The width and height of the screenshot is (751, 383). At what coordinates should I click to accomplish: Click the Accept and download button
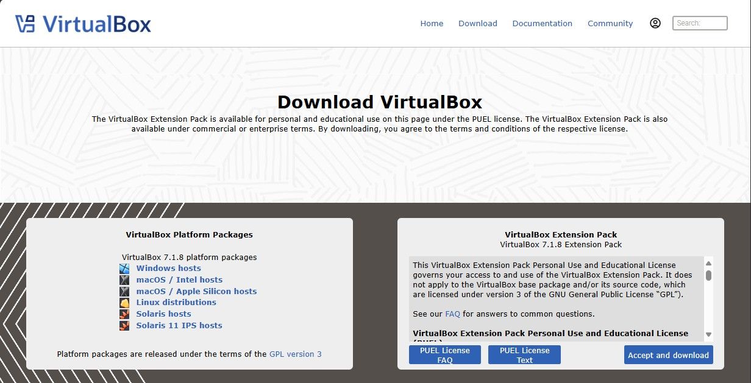click(669, 355)
